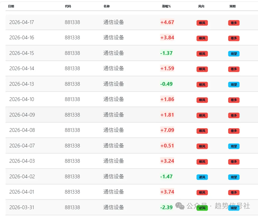This screenshot has width=258, height=216.
Task: Select the 风向 column header
Action: (x=201, y=6)
